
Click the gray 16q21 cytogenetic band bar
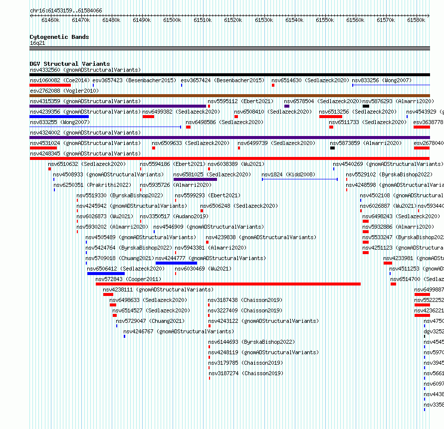(x=229, y=48)
